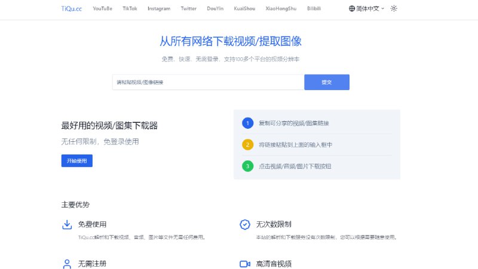Viewport: 478px width, 269px height.
Task: Go to the Instagram nav item
Action: pyautogui.click(x=159, y=9)
